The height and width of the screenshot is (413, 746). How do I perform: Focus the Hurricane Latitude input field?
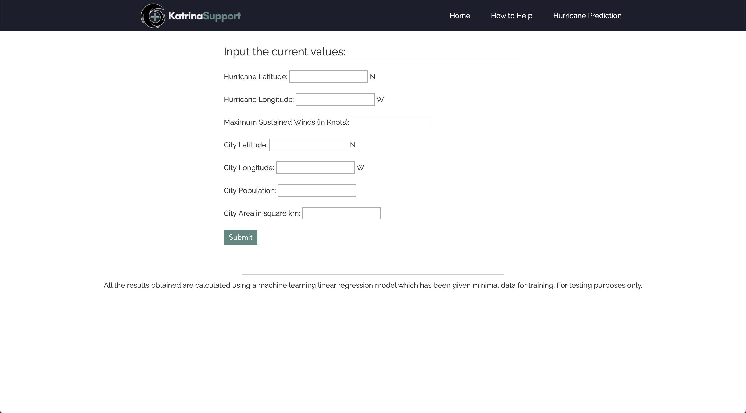[328, 77]
